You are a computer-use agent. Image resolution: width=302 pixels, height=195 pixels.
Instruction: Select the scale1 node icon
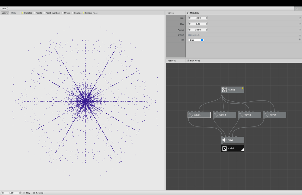pyautogui.click(x=224, y=149)
